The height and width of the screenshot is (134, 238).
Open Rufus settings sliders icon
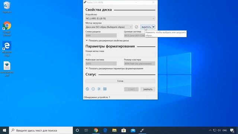click(x=99, y=89)
